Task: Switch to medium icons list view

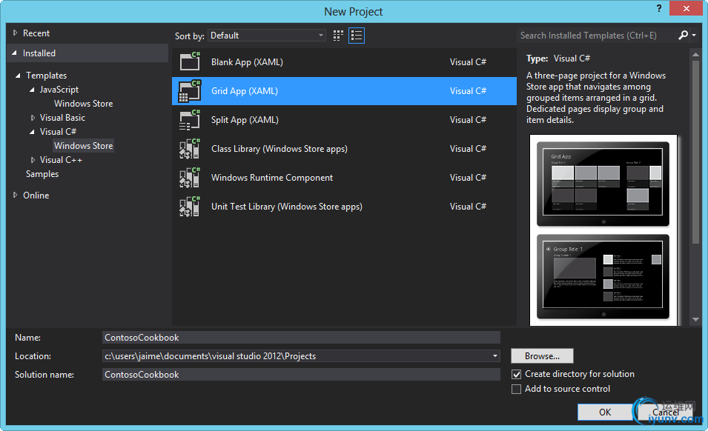Action: tap(357, 36)
